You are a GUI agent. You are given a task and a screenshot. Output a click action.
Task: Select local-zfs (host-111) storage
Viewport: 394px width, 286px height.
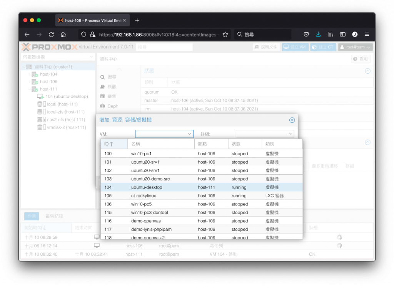[x=61, y=112]
